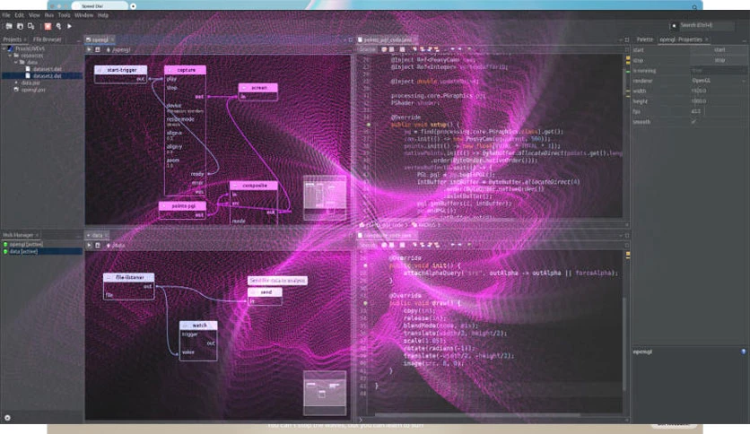Click the Source button in lower code editor
750x434 pixels.
[x=368, y=245]
